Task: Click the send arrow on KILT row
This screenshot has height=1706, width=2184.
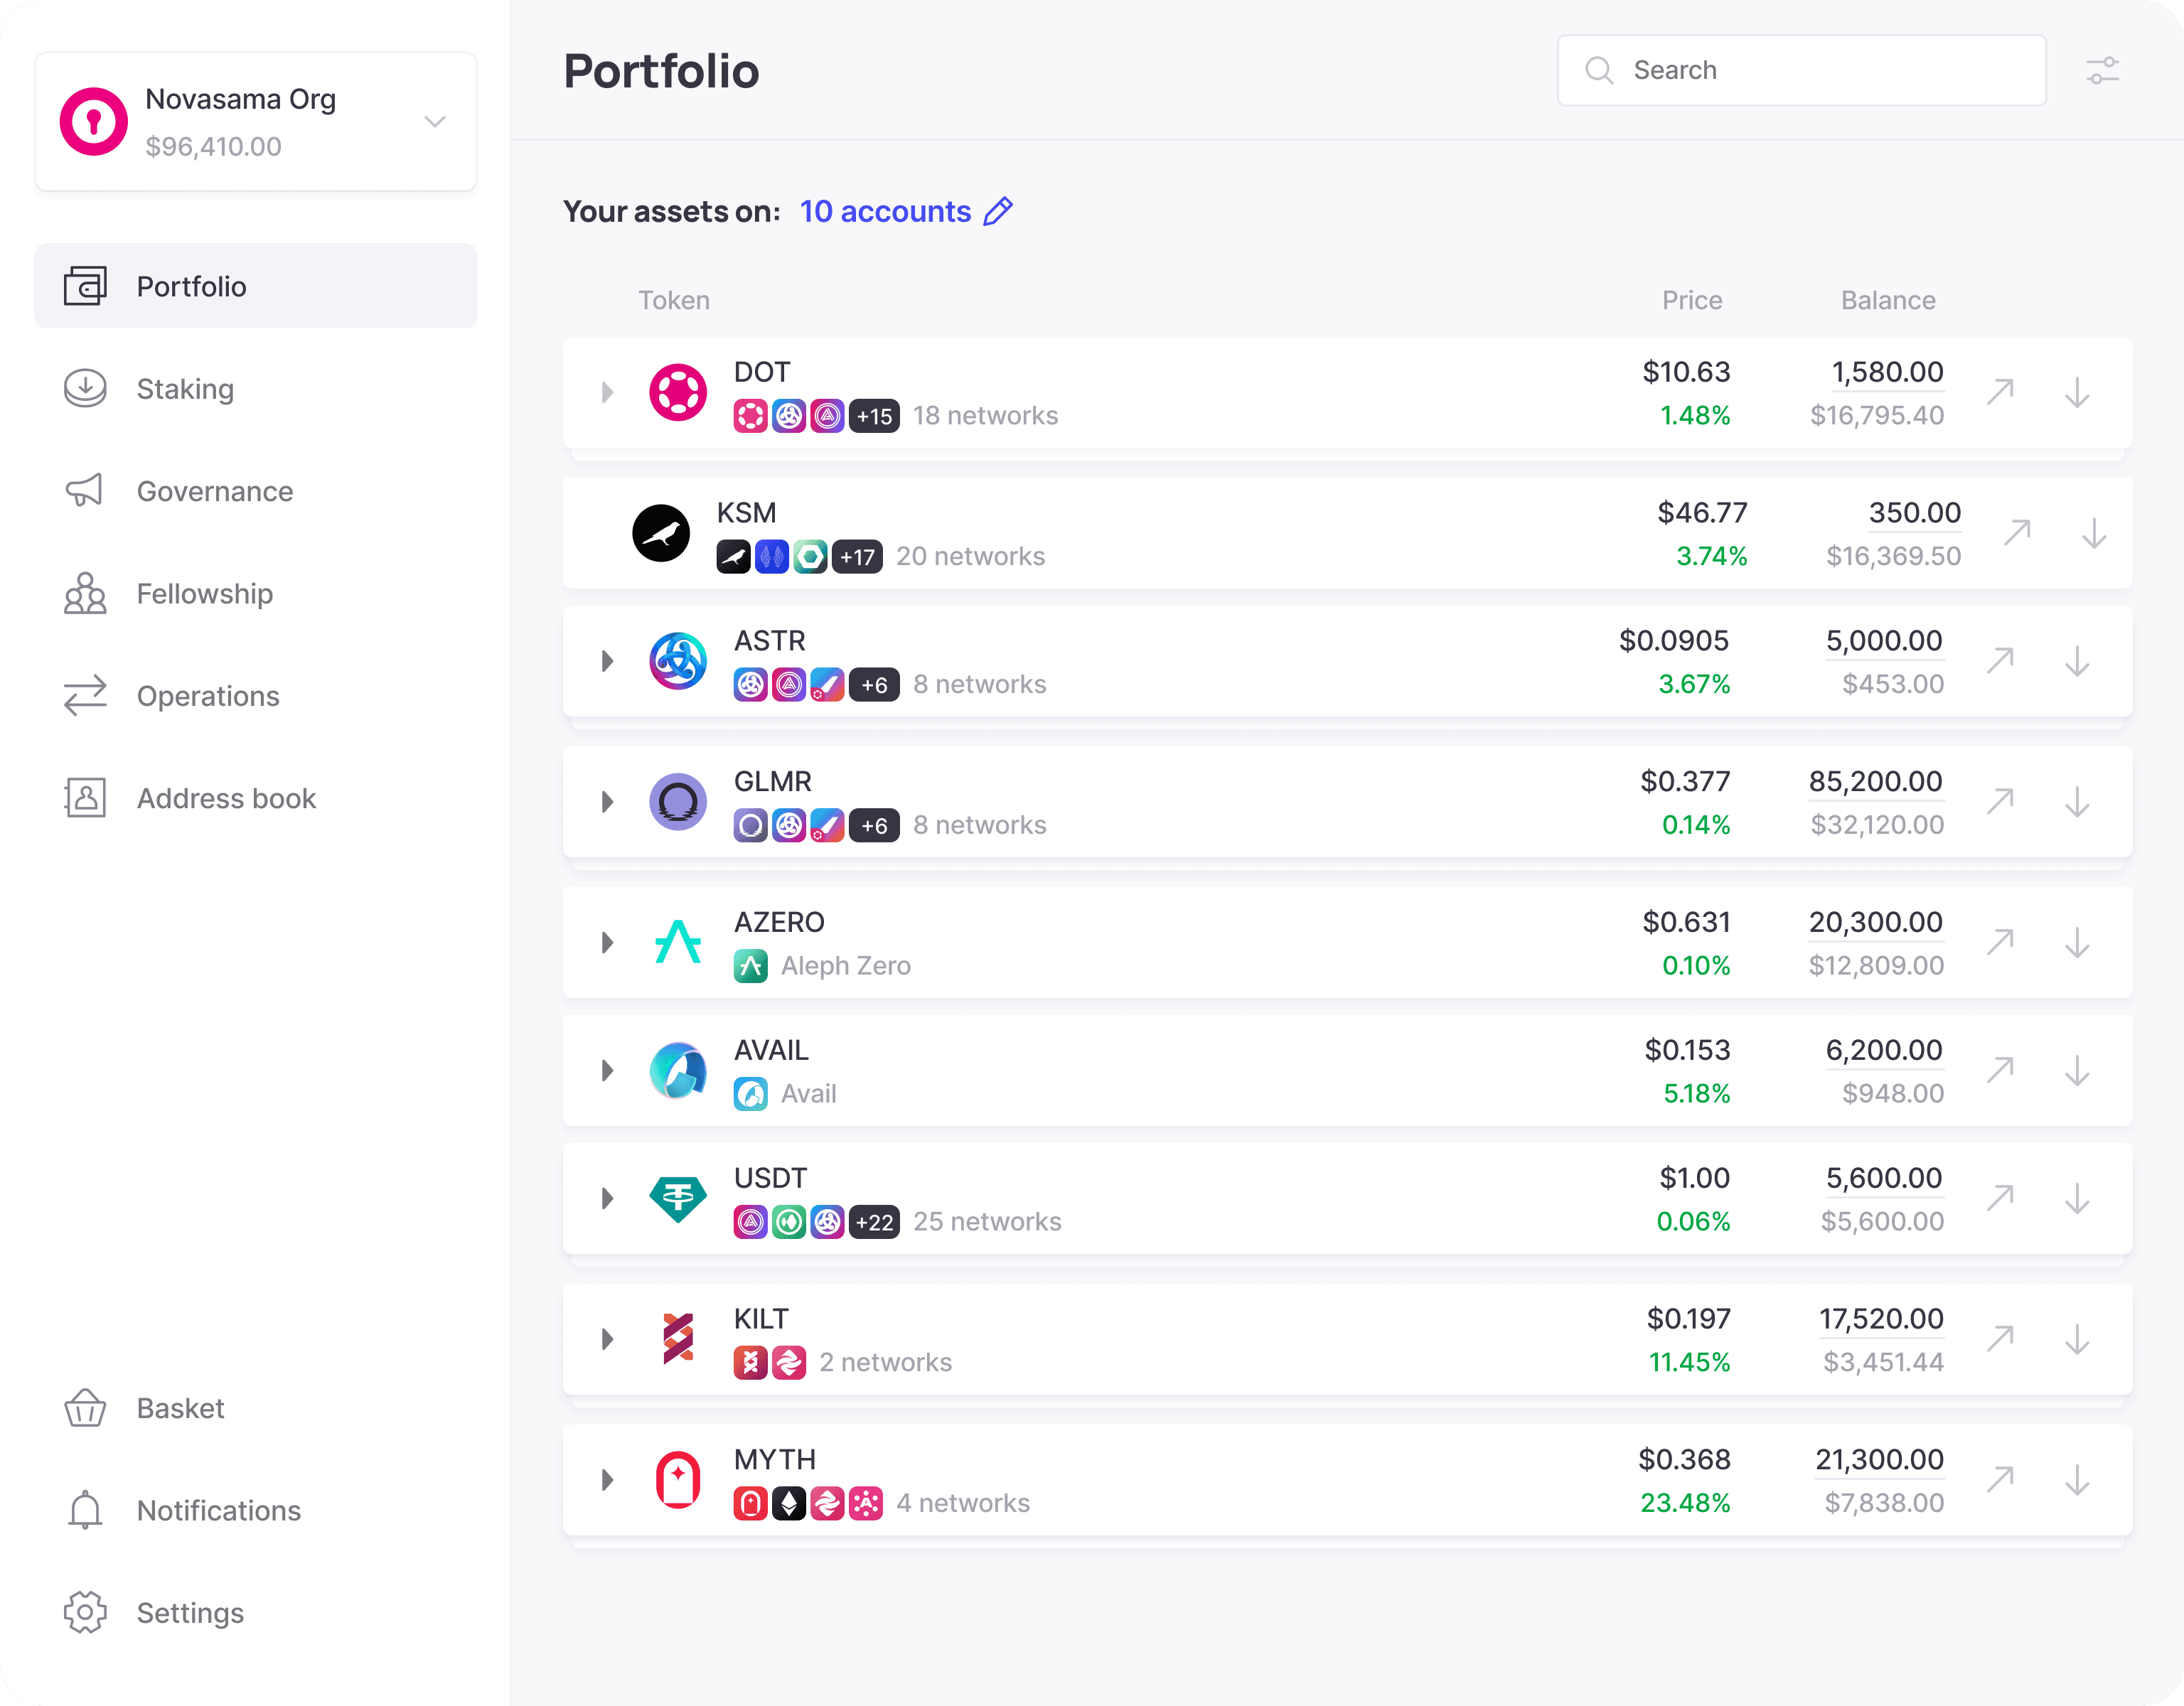Action: pyautogui.click(x=2000, y=1338)
